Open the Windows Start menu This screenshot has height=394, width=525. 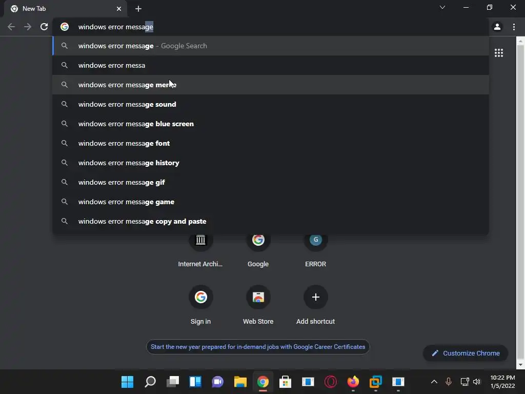(127, 382)
